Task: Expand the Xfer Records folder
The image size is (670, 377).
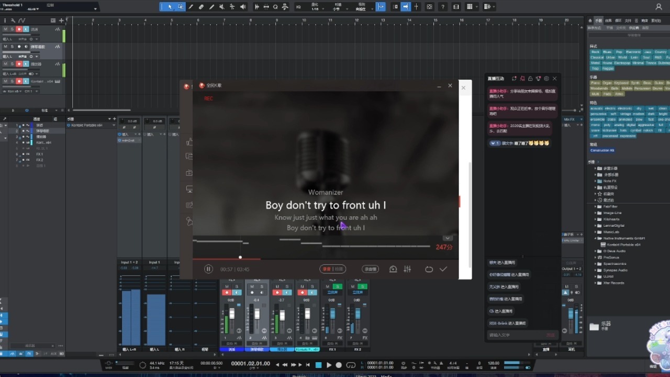Action: 596,283
